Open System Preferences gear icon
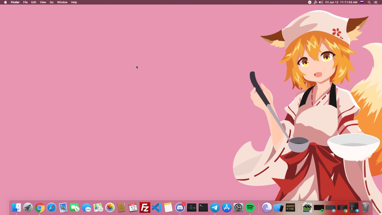The height and width of the screenshot is (215, 382). coord(238,207)
